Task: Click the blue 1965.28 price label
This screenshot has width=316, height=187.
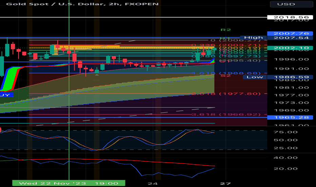Action: pyautogui.click(x=290, y=117)
